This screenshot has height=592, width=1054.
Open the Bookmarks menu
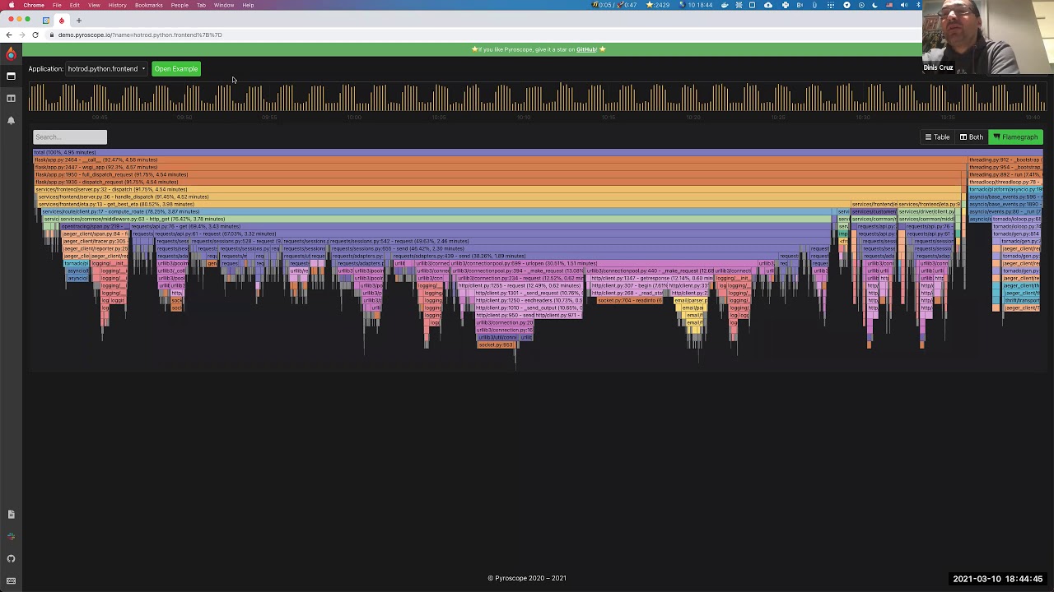pyautogui.click(x=148, y=5)
